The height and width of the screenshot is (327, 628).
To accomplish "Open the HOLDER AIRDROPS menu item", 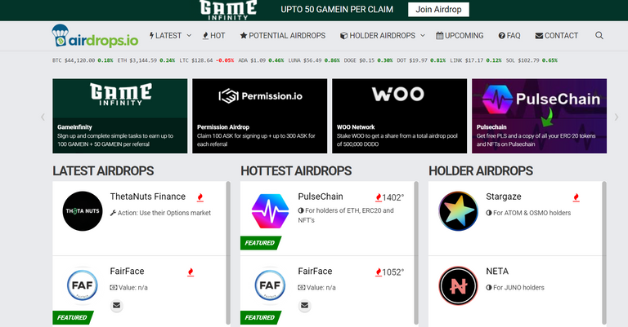I will 378,36.
